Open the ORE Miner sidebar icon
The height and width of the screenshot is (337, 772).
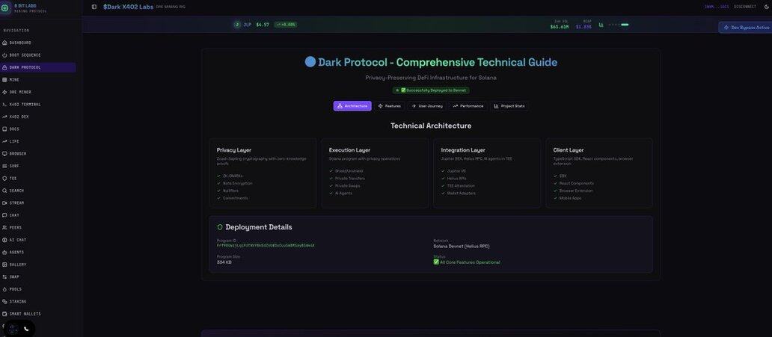click(4, 92)
